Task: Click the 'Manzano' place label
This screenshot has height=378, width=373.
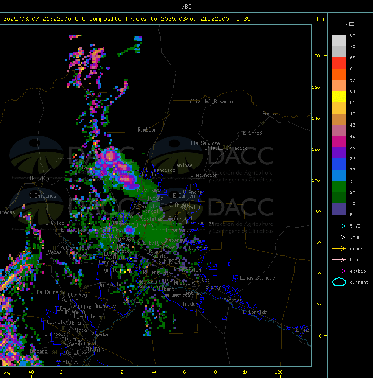Action: tap(38, 351)
